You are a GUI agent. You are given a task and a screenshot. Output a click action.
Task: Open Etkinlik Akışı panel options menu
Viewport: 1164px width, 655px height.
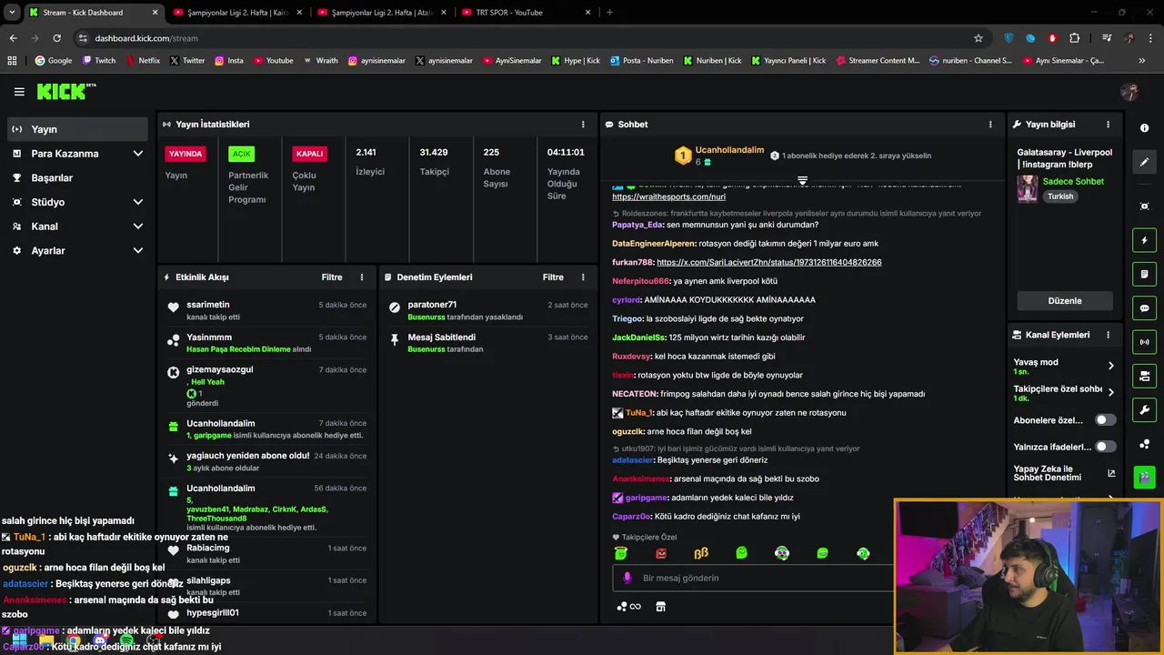point(362,277)
